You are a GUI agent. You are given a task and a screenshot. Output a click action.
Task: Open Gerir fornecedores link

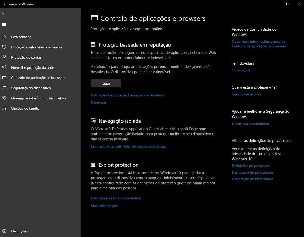tap(246, 94)
